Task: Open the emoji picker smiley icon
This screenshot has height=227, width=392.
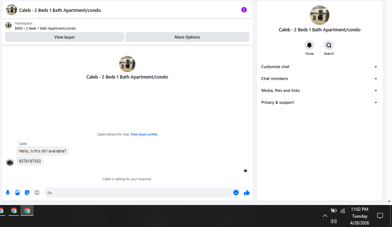Action: point(236,192)
